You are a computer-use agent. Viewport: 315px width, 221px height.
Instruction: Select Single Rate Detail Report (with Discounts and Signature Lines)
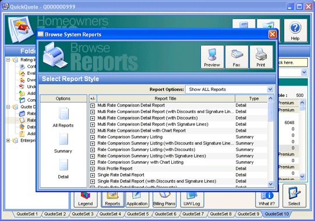coord(157,181)
